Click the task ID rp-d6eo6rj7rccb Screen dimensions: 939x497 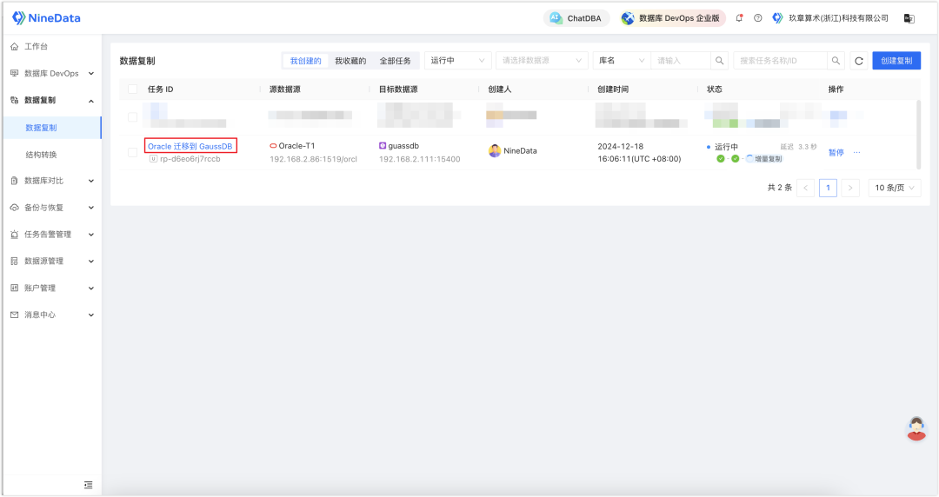[x=190, y=159]
